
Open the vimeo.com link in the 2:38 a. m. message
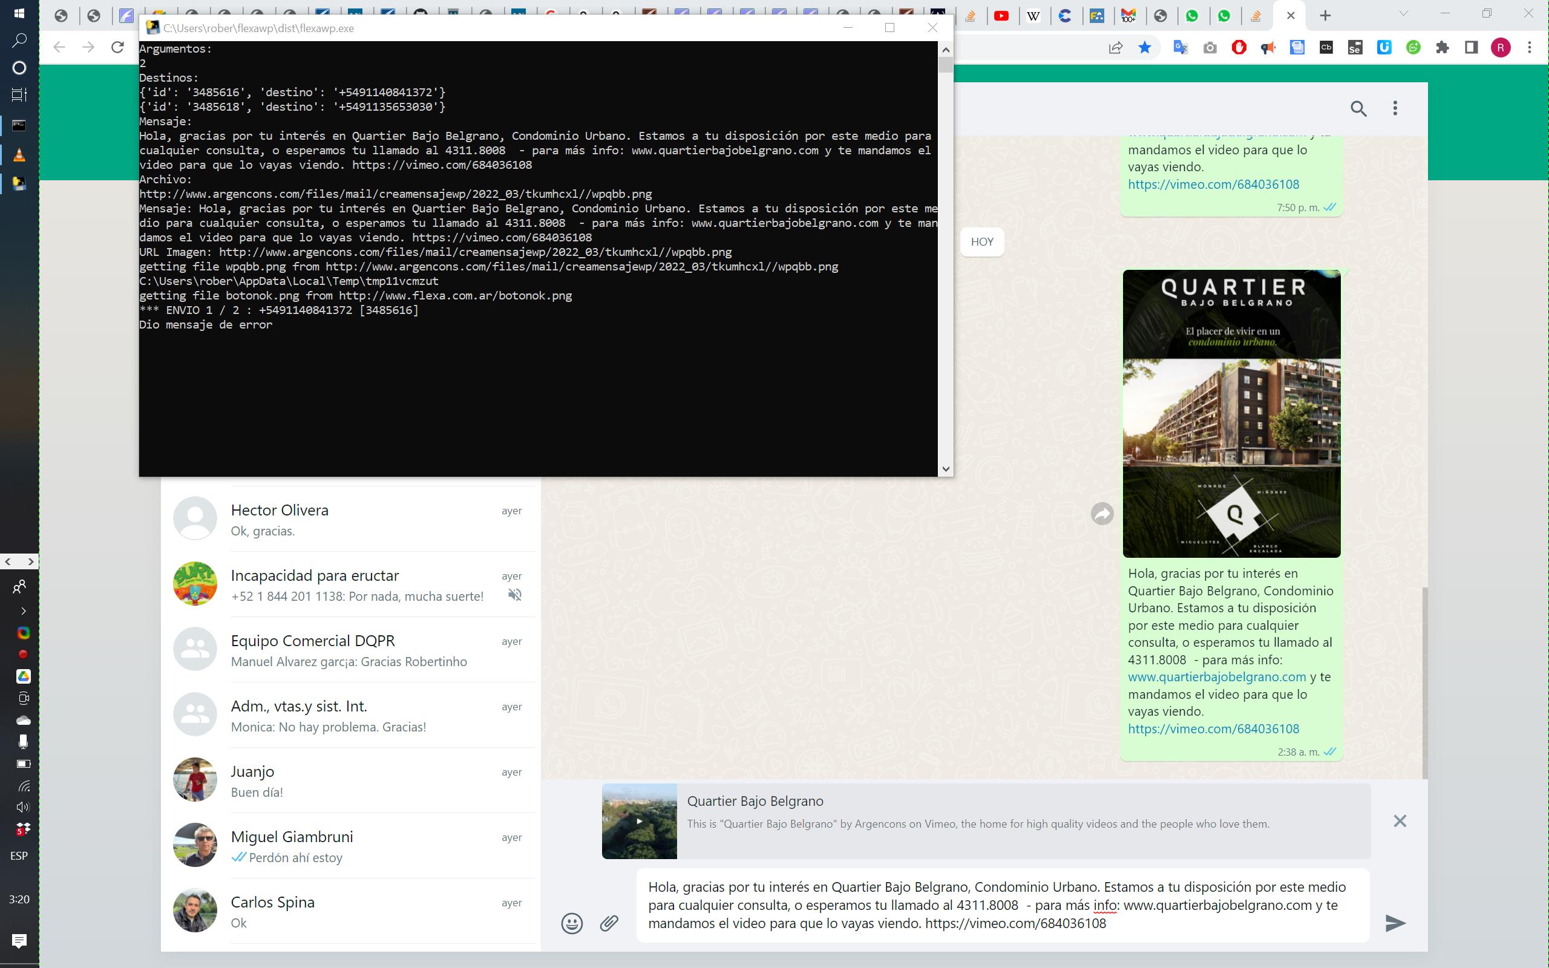1213,728
